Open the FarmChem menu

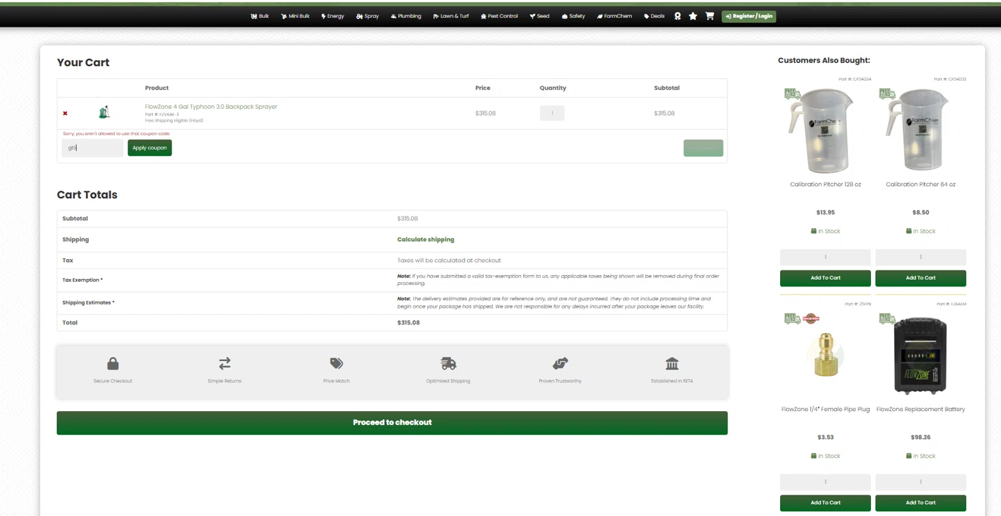(615, 16)
